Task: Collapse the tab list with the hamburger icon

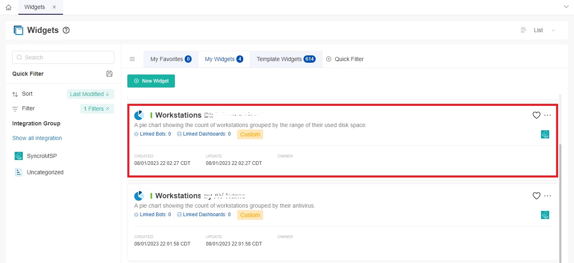Action: pos(132,59)
